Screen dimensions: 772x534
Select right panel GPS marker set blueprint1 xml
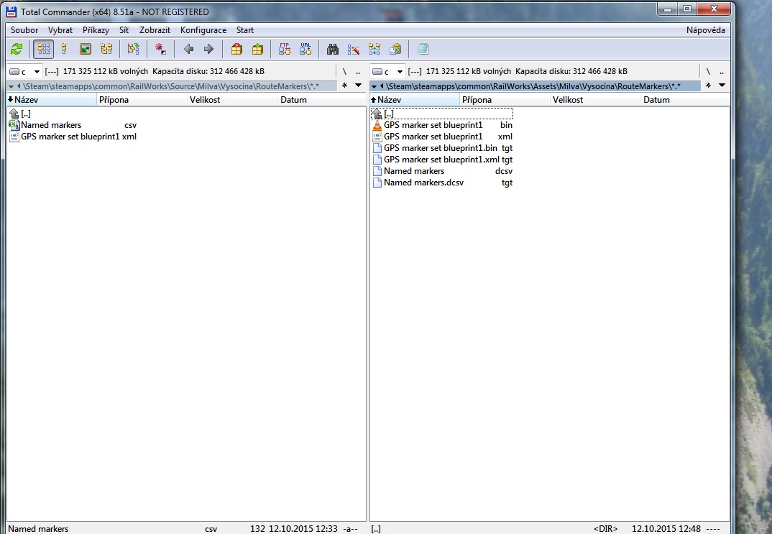click(x=442, y=137)
